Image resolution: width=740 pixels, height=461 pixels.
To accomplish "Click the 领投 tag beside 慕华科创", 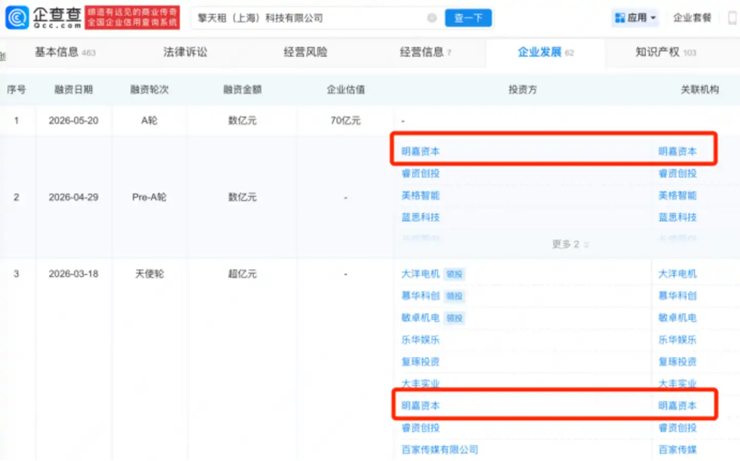I will pos(454,296).
